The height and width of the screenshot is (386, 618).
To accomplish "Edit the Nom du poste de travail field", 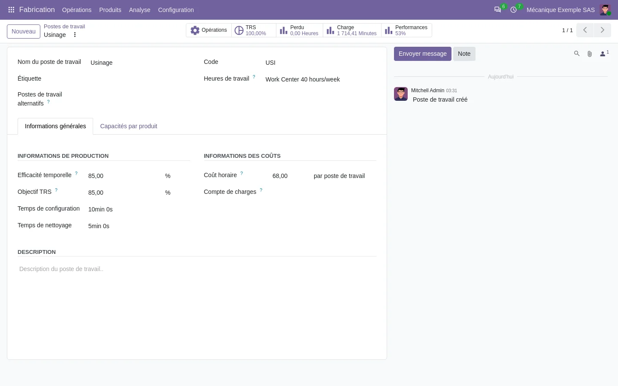I will pos(140,63).
